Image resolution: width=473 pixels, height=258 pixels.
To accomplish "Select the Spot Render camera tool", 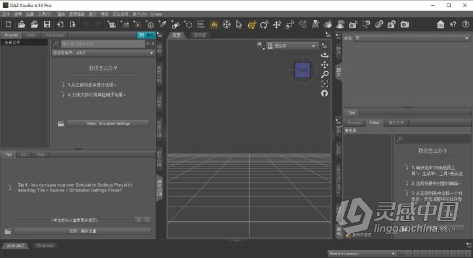I will coord(353,24).
